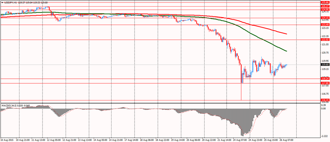Click the 10 Aug 2015 date label
This screenshot has height=142, width=330.
coord(6,140)
